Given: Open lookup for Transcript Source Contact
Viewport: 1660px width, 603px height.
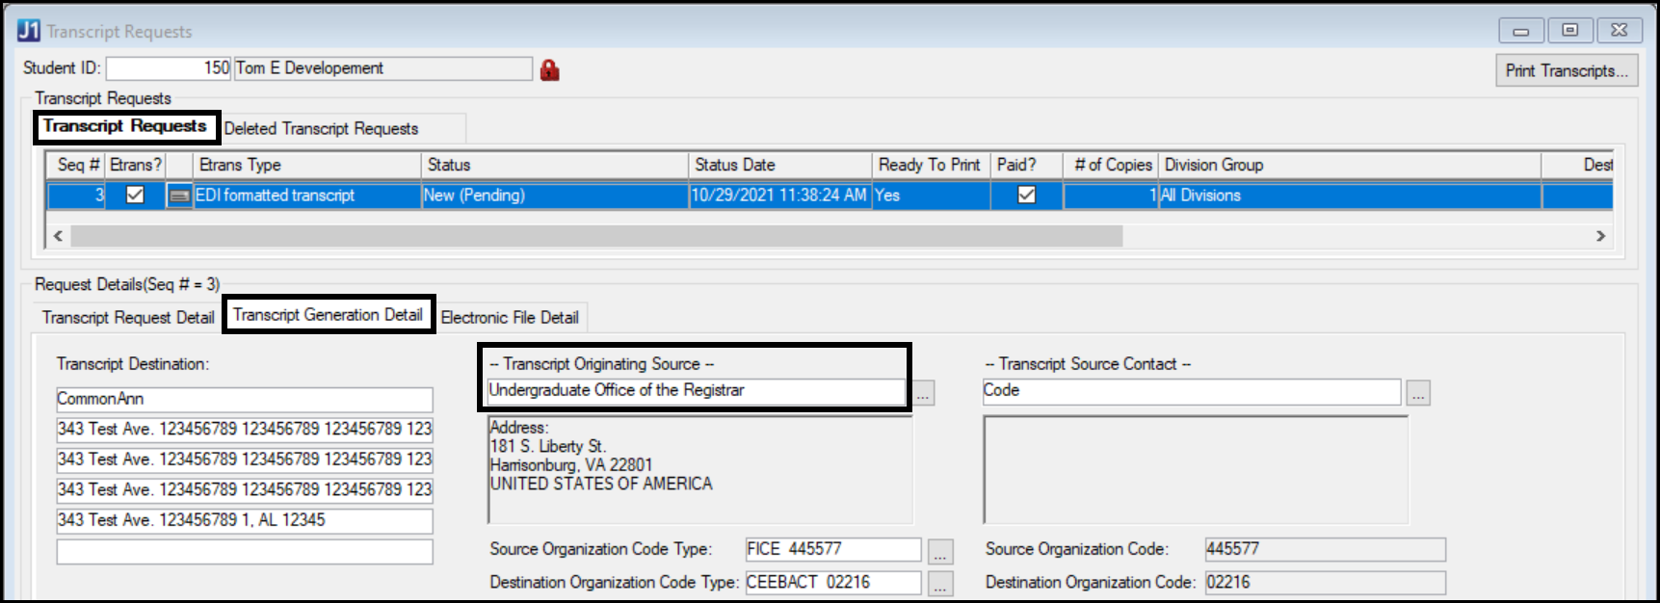Looking at the screenshot, I should coord(1418,393).
